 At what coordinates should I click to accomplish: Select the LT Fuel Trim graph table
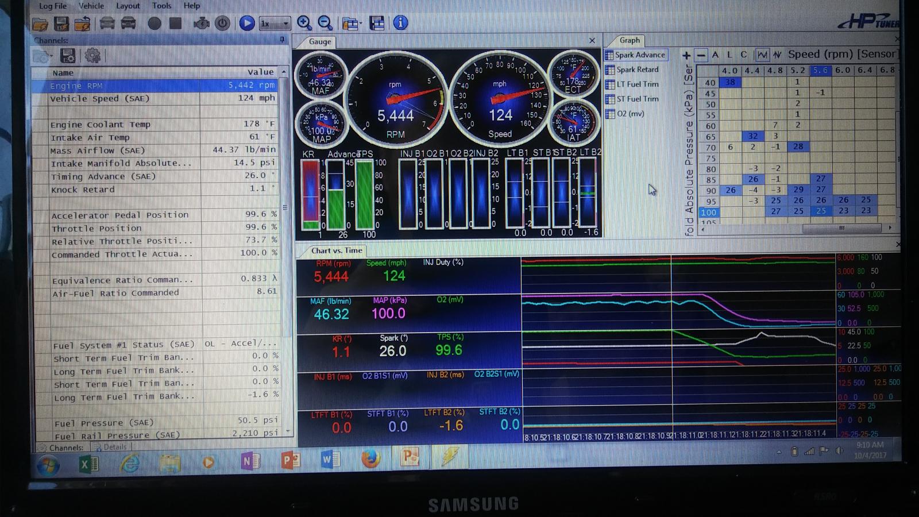[632, 84]
